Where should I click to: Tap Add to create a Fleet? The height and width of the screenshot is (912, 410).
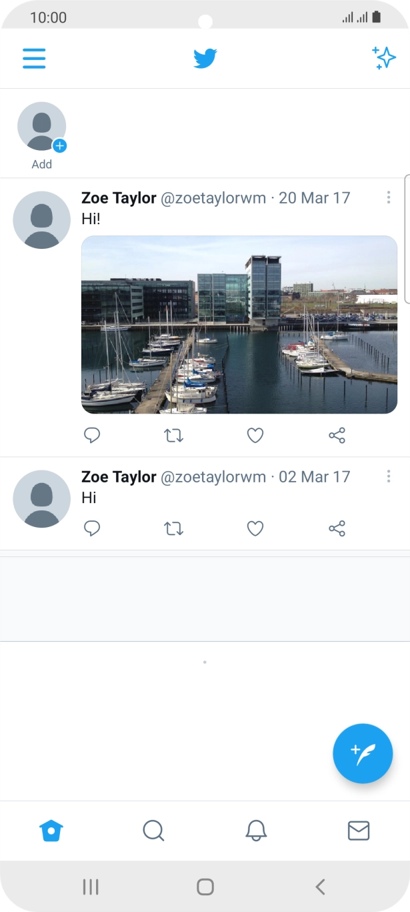click(41, 126)
